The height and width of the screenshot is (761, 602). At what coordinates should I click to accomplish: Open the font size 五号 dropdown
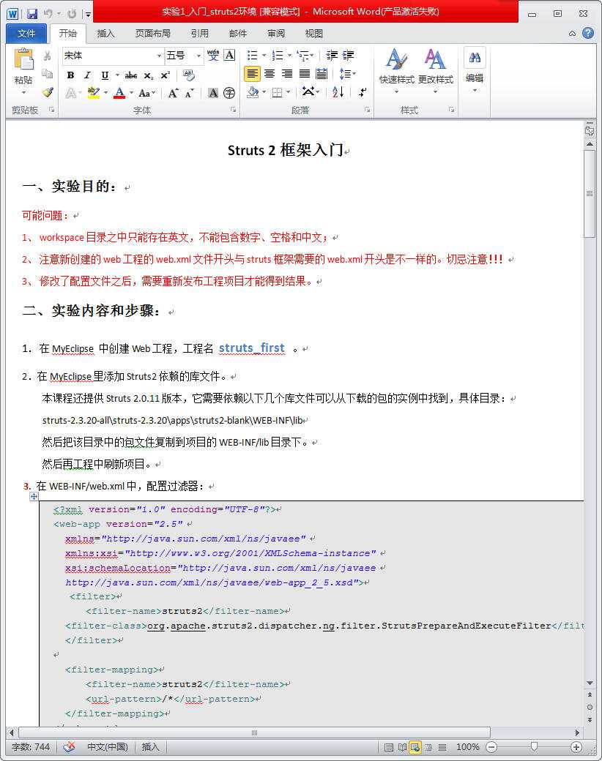(198, 56)
